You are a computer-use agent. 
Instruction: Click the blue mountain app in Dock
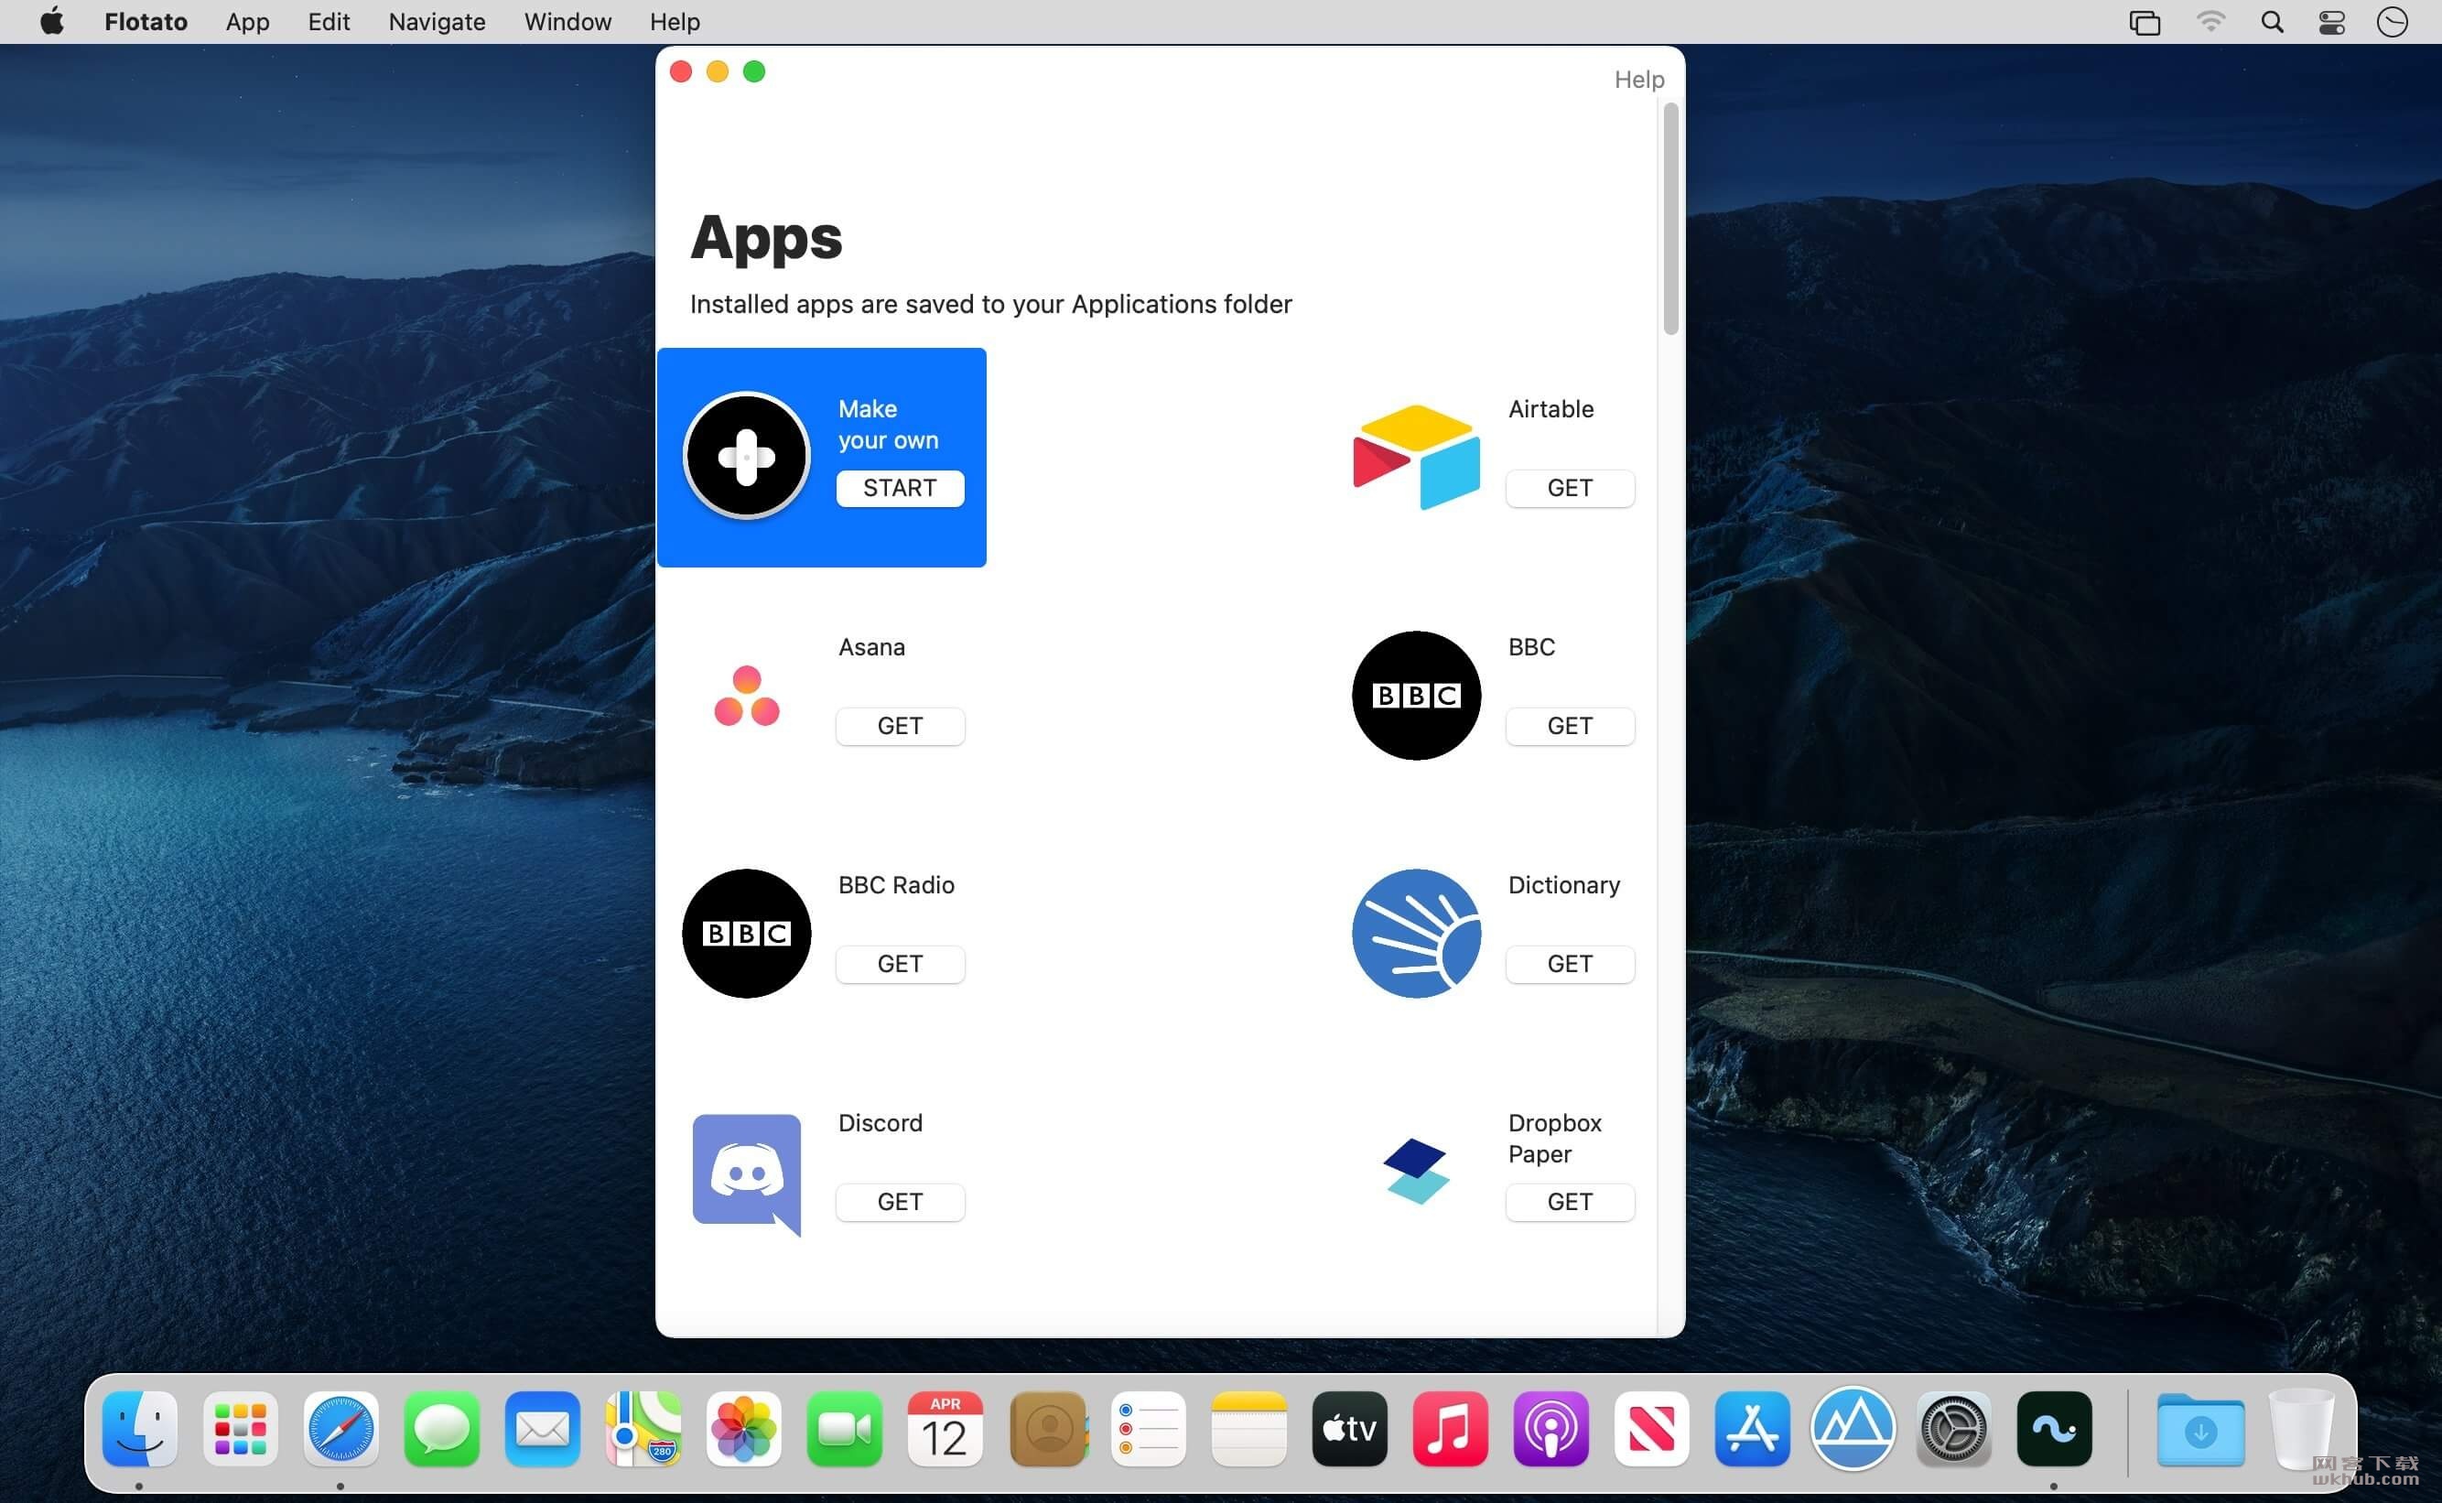pyautogui.click(x=1854, y=1430)
